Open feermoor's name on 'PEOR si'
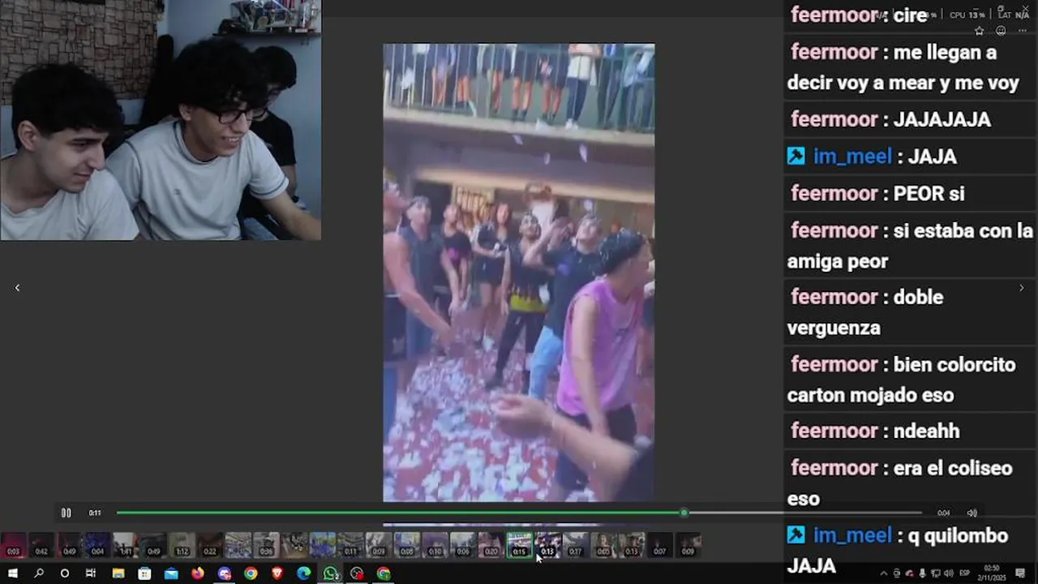This screenshot has height=584, width=1038. coord(834,193)
